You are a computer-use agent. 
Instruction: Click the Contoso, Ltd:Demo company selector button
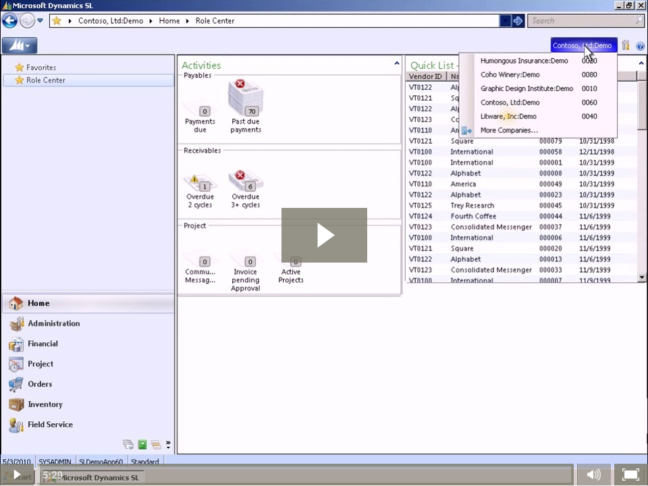pyautogui.click(x=583, y=45)
